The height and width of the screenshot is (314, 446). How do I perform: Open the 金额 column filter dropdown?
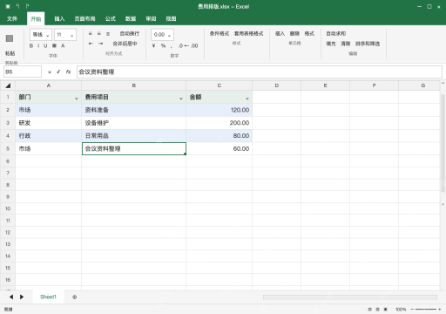[x=247, y=99]
